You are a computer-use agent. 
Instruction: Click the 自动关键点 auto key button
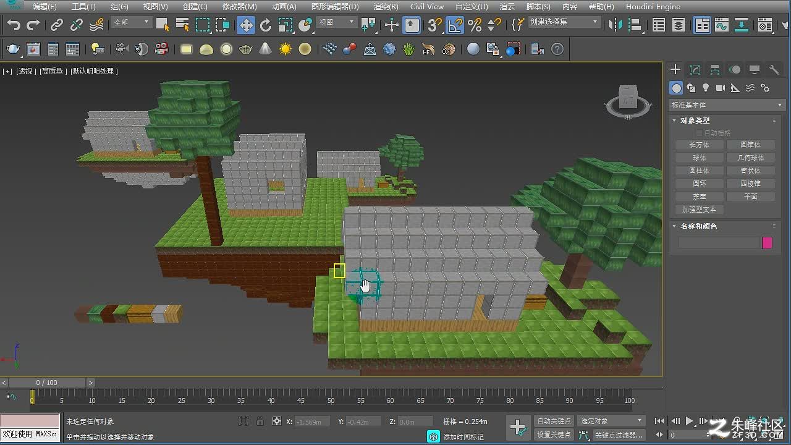click(554, 421)
